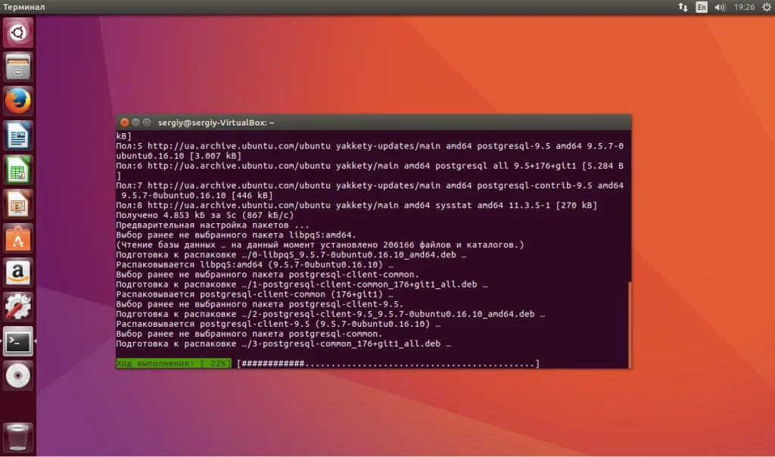Click 'Распаковывается postgresql-client-9.5' line

[279, 324]
